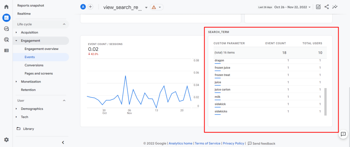Click the SEARCH_TERM card heading

pyautogui.click(x=218, y=32)
